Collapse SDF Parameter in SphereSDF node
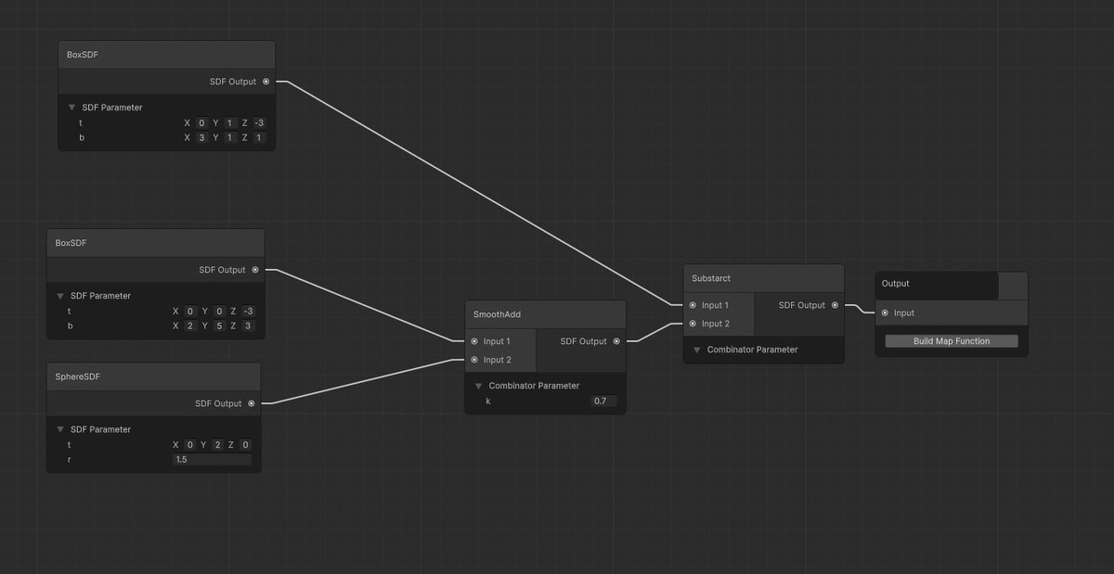 pyautogui.click(x=60, y=429)
